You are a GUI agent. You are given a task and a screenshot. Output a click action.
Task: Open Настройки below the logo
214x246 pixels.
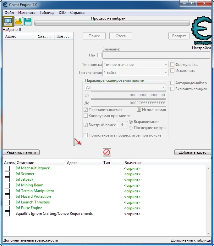click(201, 48)
